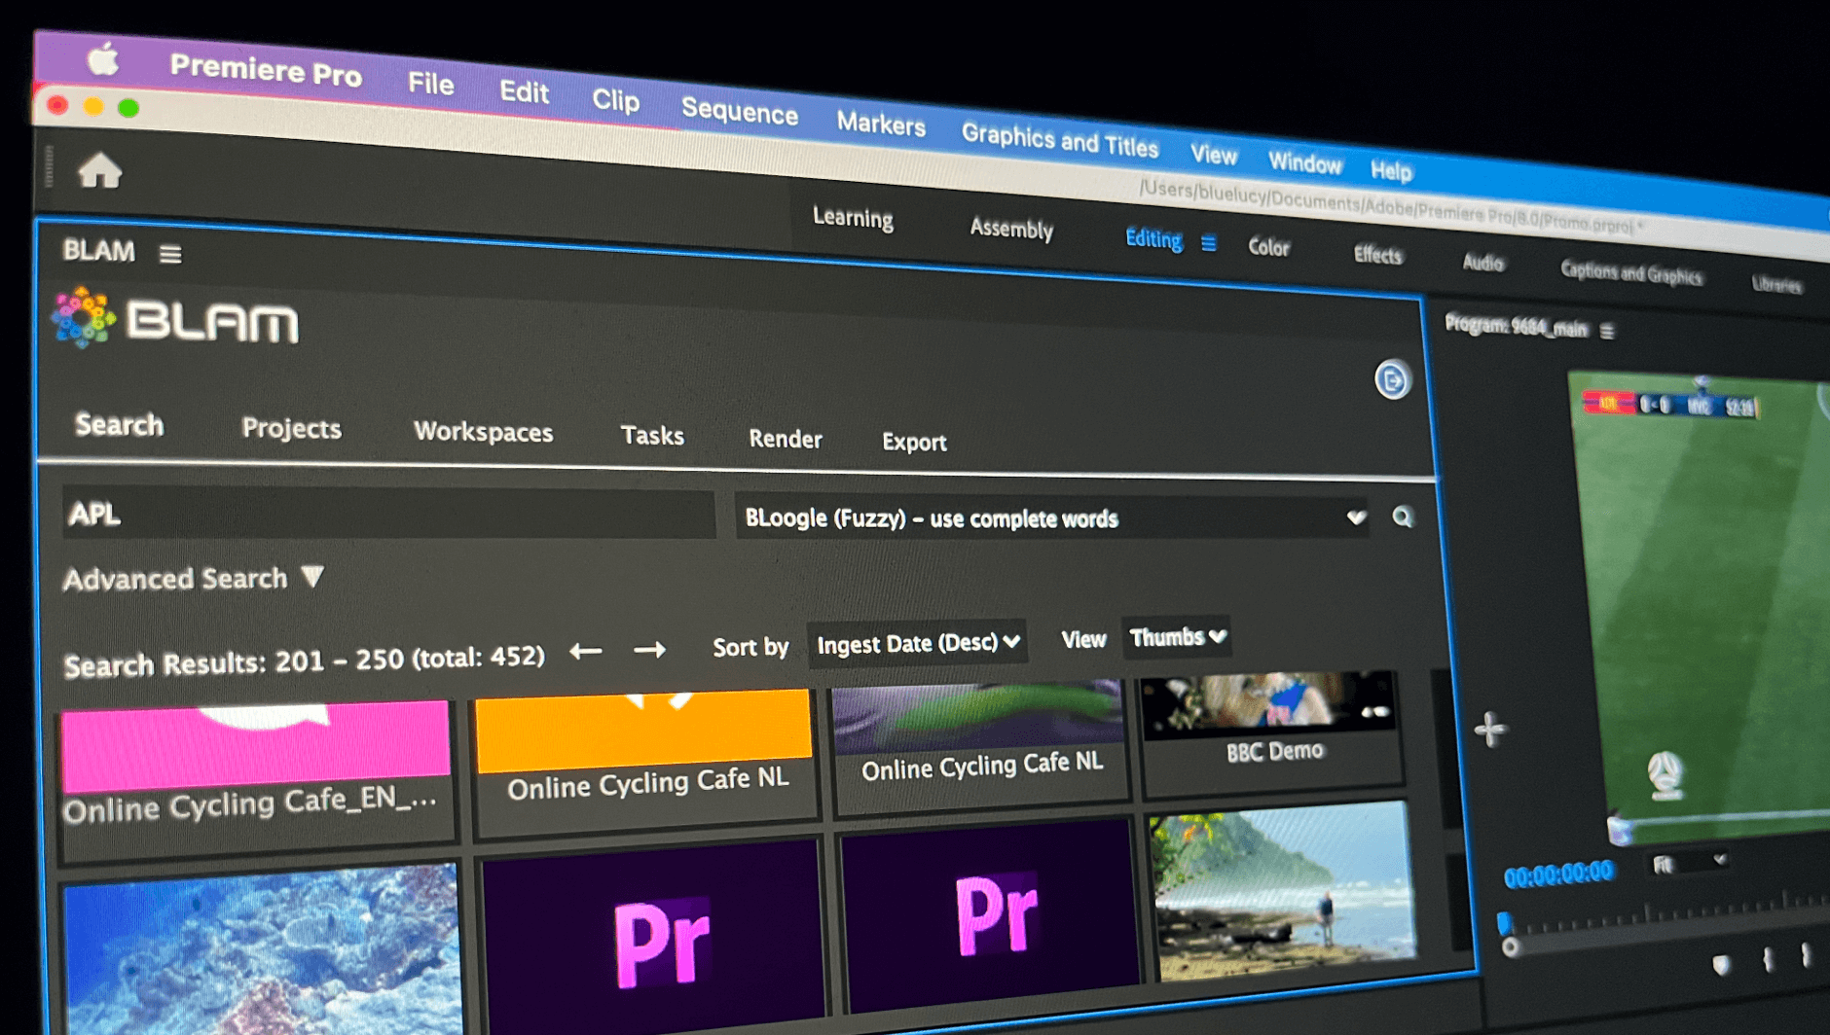Switch to the Effects workspace
Viewport: 1830px width, 1035px height.
1377,255
